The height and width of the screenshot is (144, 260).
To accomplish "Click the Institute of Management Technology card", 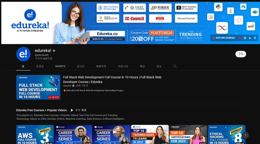I will (x=108, y=19).
